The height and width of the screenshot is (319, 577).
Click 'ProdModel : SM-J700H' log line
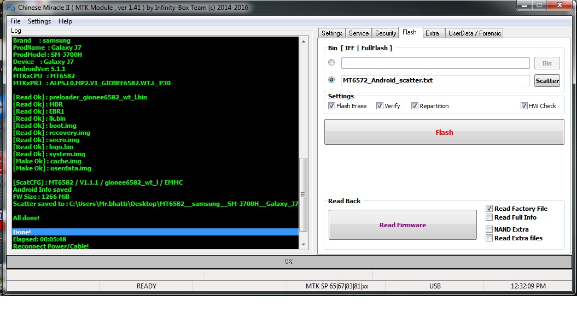click(48, 55)
